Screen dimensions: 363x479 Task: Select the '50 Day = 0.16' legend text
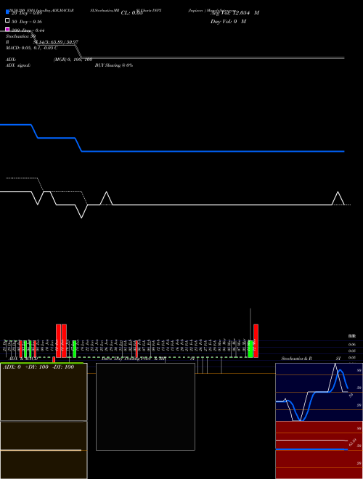(x=27, y=22)
